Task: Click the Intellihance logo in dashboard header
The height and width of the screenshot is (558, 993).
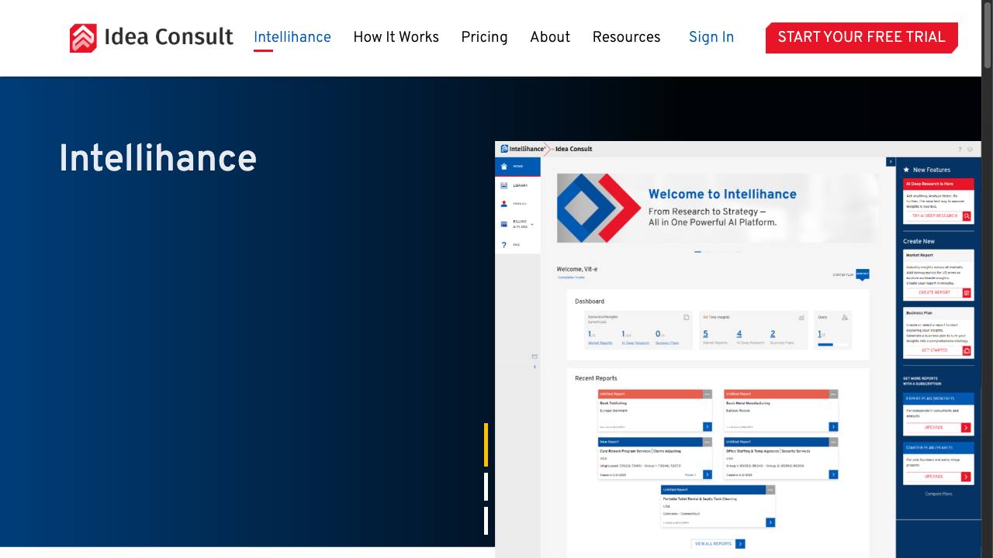Action: (522, 149)
